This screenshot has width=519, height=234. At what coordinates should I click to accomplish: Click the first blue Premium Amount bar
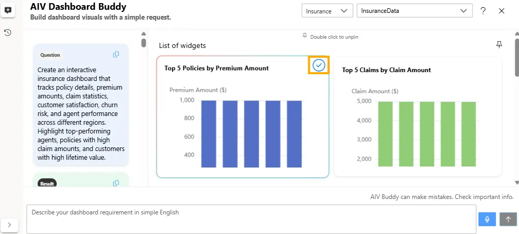click(209, 134)
